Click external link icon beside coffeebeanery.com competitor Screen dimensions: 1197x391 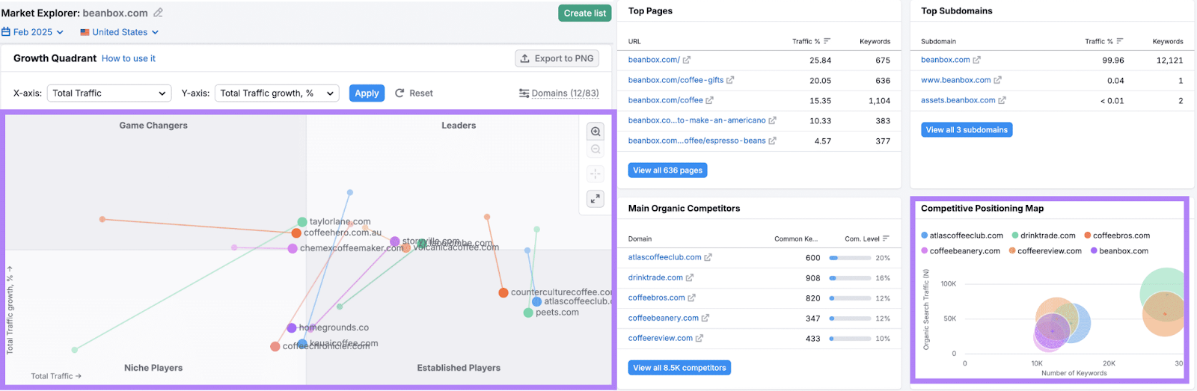pos(705,318)
